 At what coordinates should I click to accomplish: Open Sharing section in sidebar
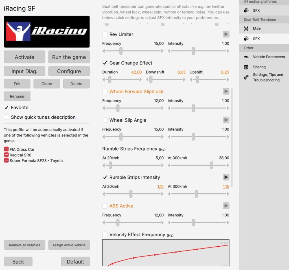point(259,67)
